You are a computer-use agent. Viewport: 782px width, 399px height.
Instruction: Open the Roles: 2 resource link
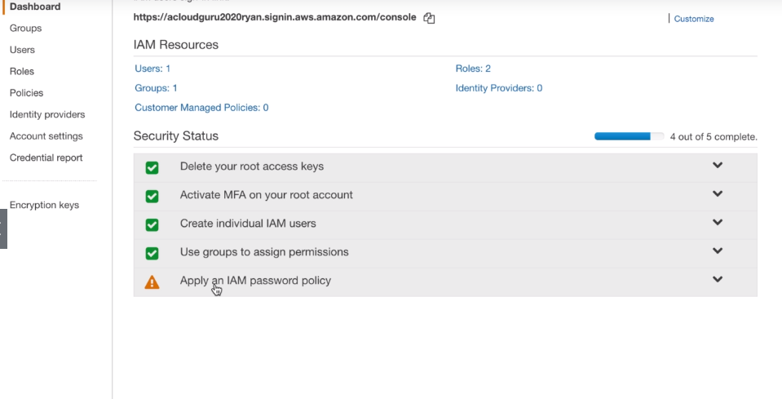pyautogui.click(x=473, y=69)
